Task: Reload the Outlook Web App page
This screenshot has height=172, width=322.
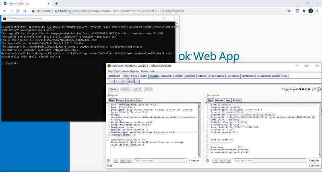Action: pos(18,11)
